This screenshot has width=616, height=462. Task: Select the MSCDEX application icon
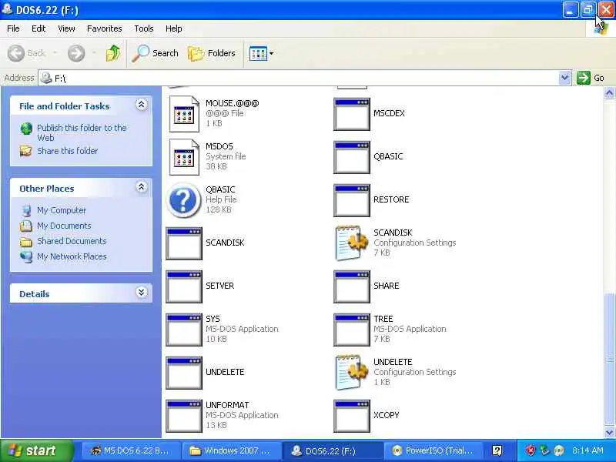click(x=352, y=114)
